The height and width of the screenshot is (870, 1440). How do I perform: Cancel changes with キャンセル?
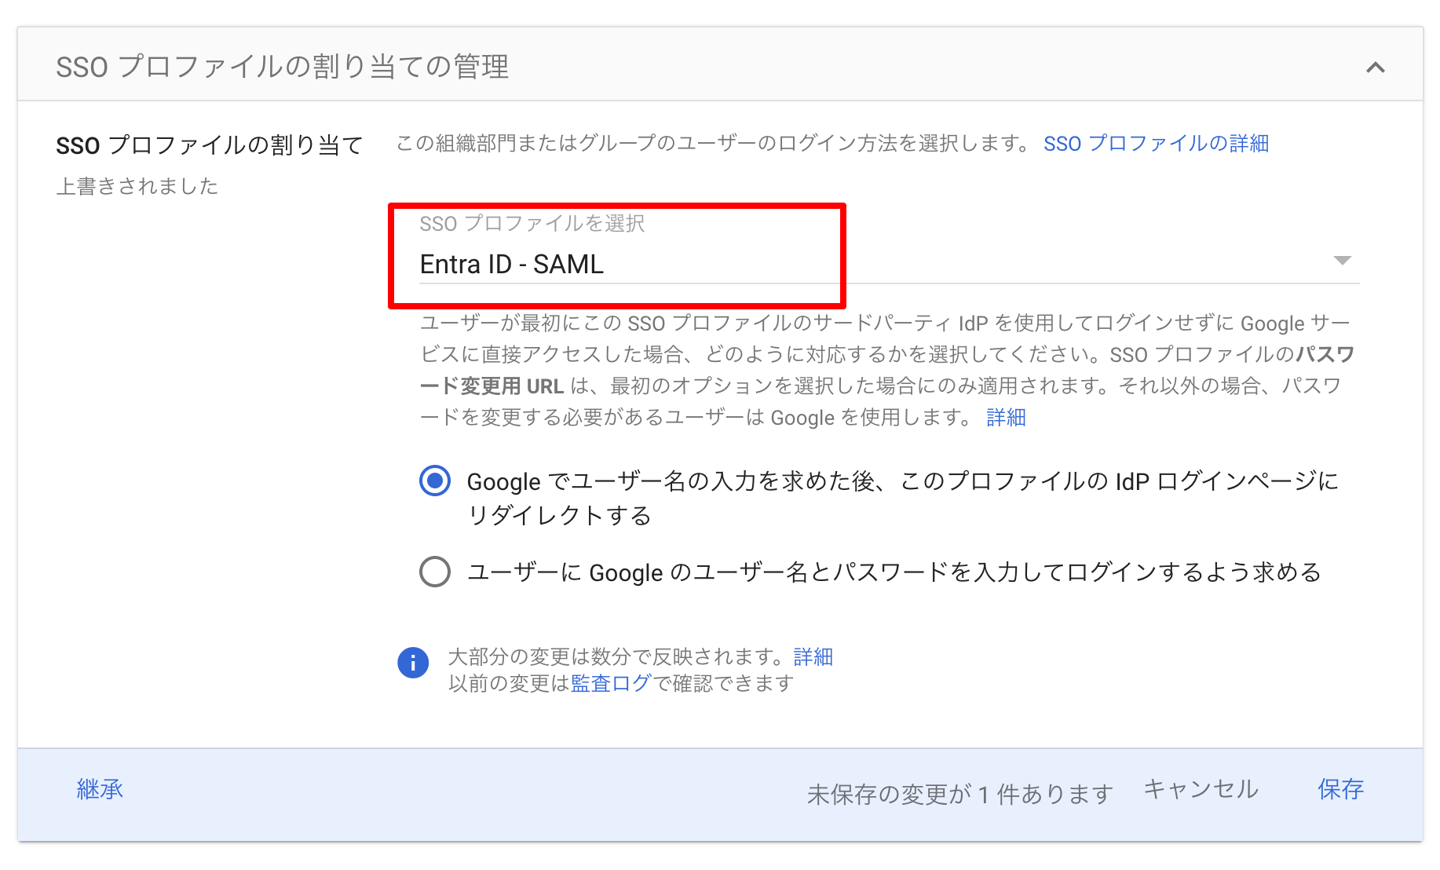1200,790
